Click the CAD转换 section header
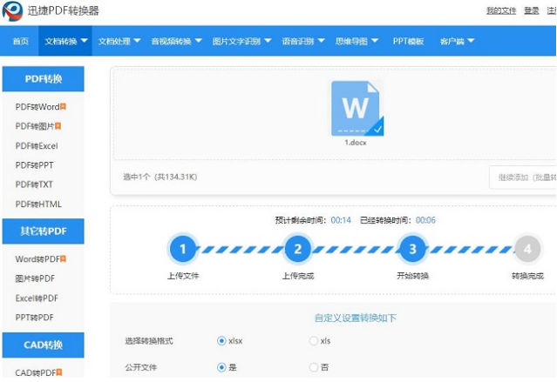Viewport: 557px width, 382px height. (44, 345)
